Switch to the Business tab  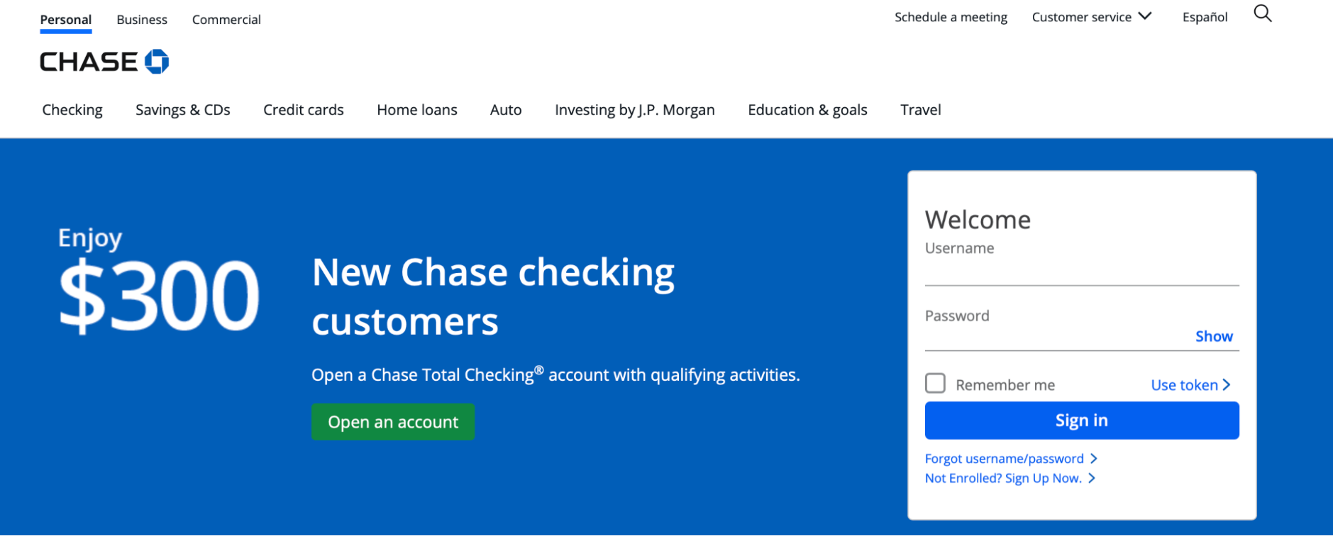click(141, 19)
